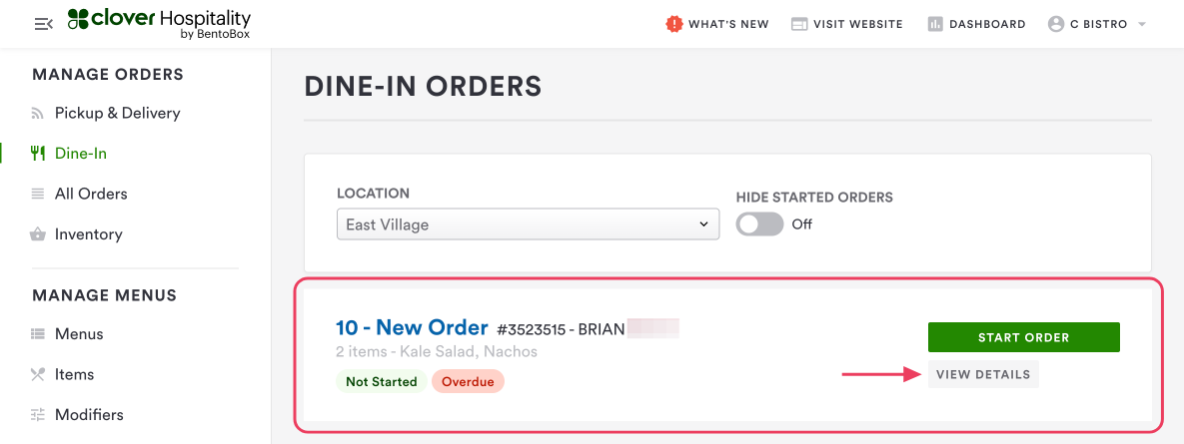Open Modifiers sidebar item
This screenshot has height=444, width=1184.
tap(89, 414)
